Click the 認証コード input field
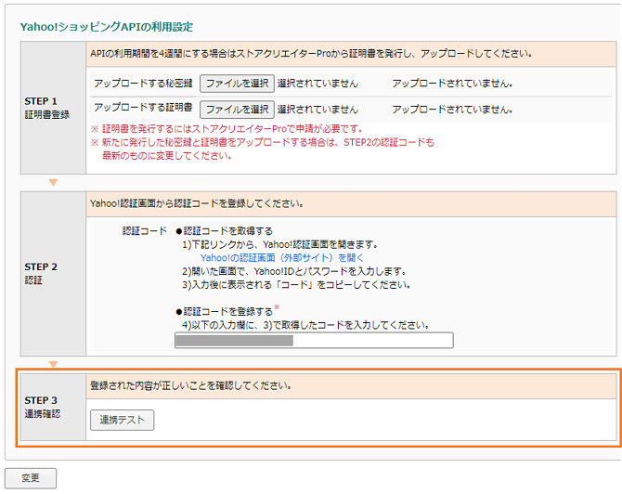 314,341
